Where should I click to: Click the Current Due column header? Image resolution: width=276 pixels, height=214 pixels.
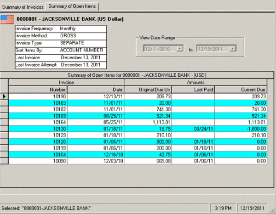point(241,90)
